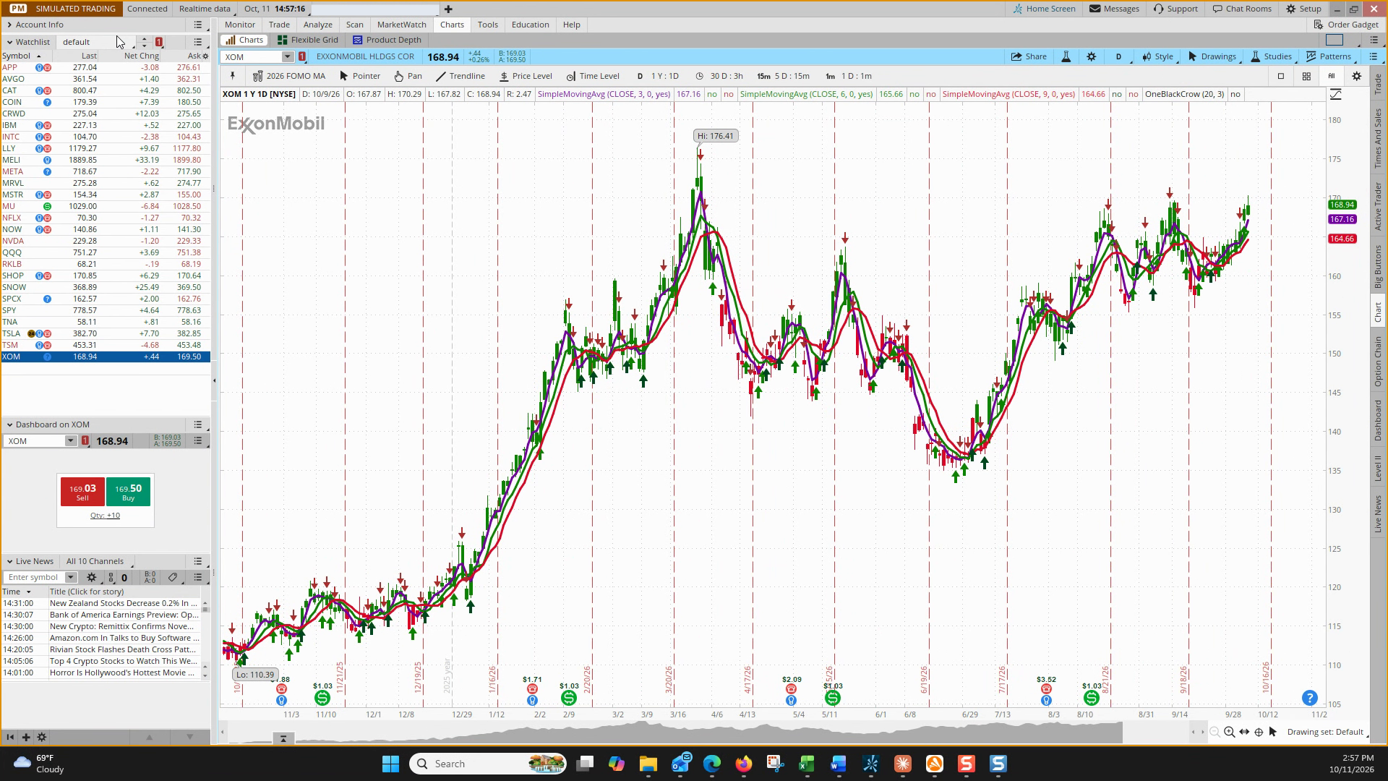Open the Drawings dropdown menu
1388x781 pixels.
tap(1212, 56)
